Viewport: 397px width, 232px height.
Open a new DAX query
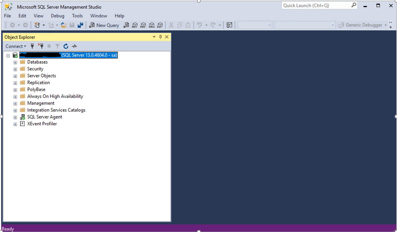(x=160, y=25)
